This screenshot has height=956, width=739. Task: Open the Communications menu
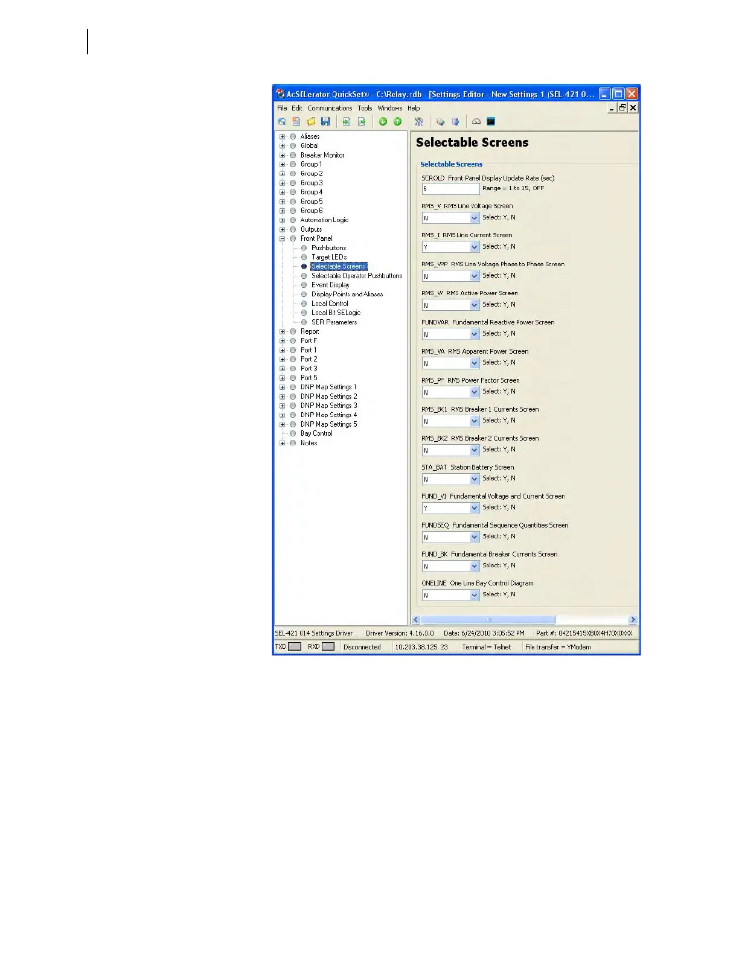tap(330, 108)
